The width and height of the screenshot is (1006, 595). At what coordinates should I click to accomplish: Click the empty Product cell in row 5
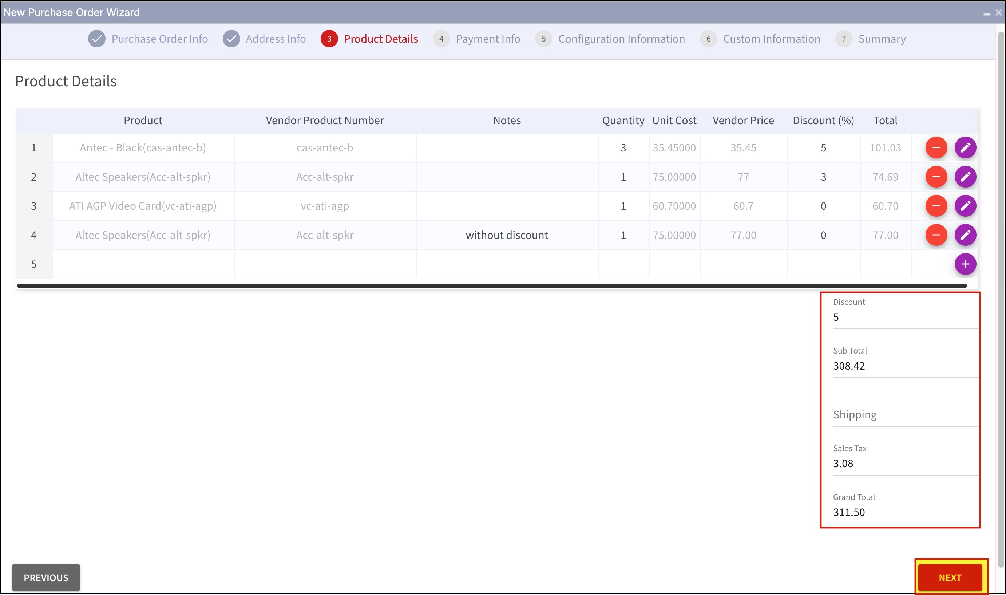click(143, 264)
